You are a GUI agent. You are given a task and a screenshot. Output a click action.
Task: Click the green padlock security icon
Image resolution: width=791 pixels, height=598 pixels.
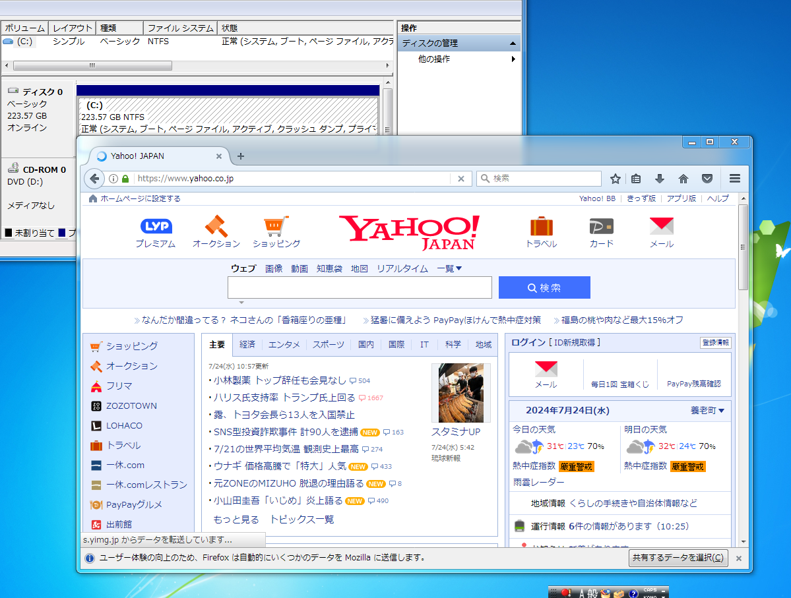[x=125, y=179]
